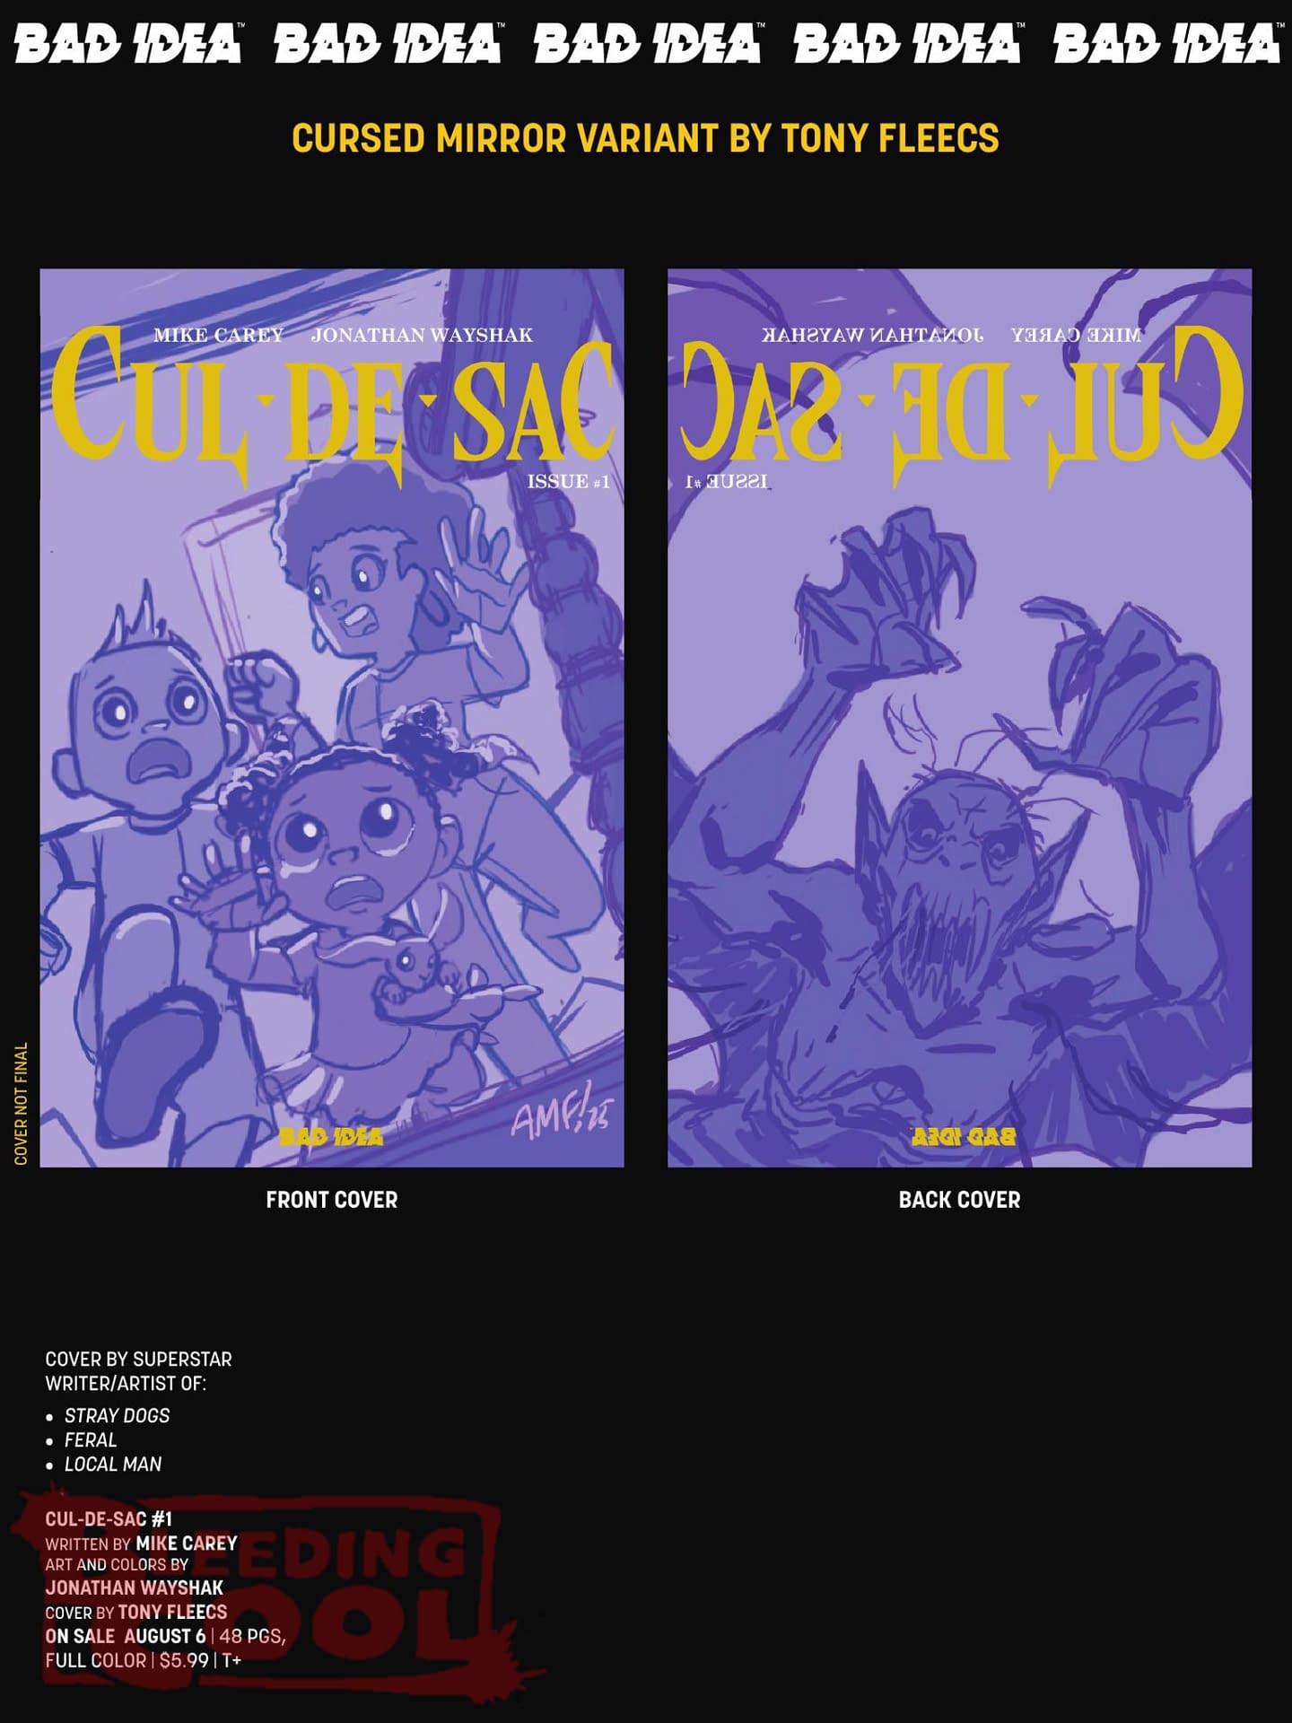The image size is (1292, 1723).
Task: Click the AMF 25 artist signature
Action: [x=559, y=1119]
